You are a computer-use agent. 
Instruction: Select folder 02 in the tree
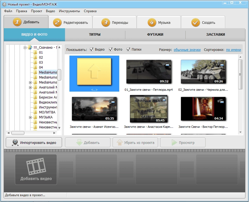tap(41, 58)
